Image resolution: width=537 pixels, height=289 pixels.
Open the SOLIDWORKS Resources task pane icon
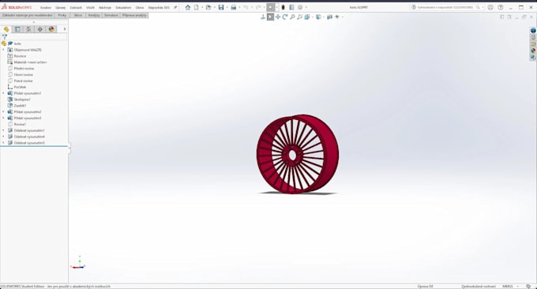point(533,31)
